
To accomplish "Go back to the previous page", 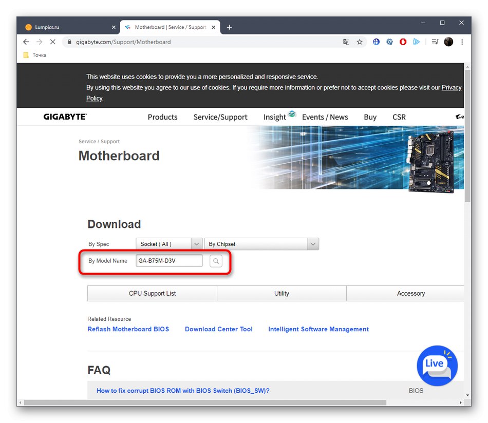I will [26, 42].
